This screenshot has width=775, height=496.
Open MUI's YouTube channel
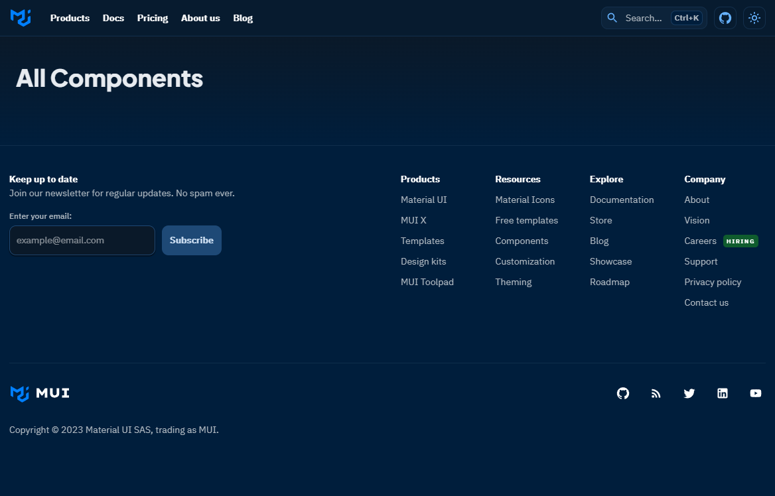pos(755,393)
